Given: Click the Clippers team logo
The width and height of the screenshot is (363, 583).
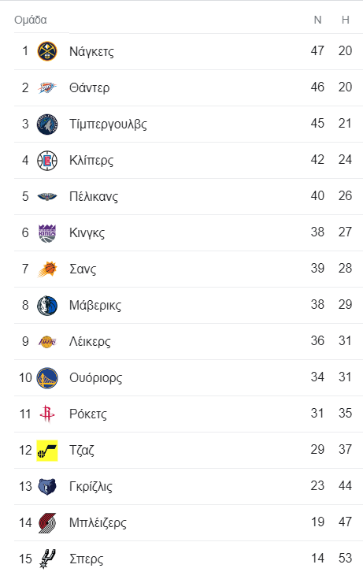Looking at the screenshot, I should 47,160.
